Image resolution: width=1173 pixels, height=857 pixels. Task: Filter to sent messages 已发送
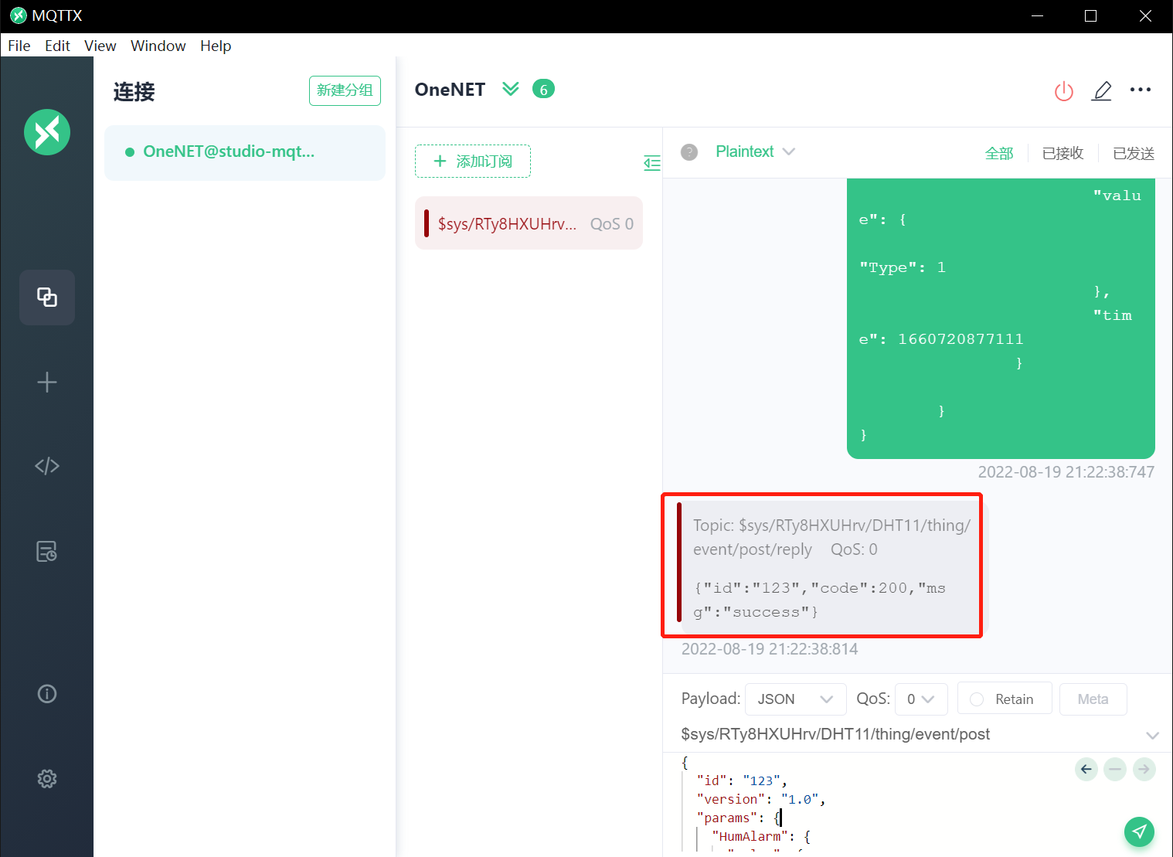click(x=1134, y=154)
